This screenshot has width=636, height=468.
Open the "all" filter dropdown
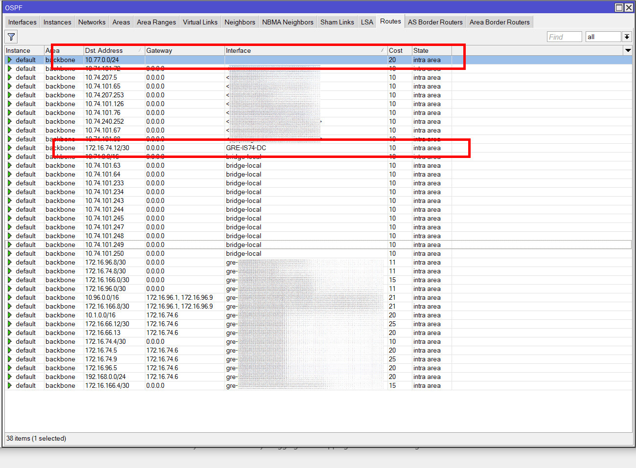point(603,36)
